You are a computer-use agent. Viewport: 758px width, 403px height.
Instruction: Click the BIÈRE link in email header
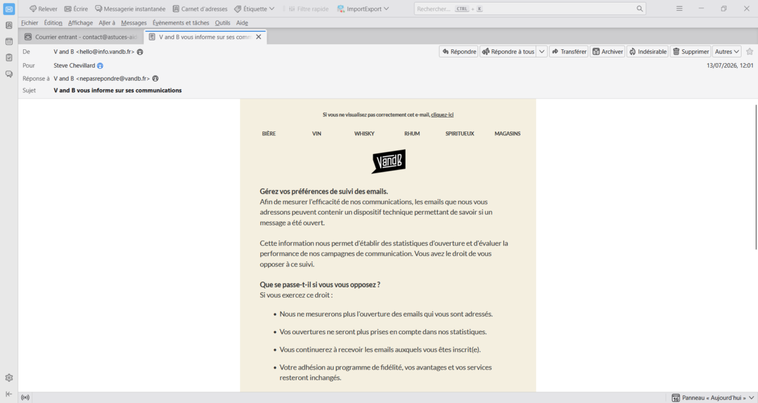[x=269, y=133]
